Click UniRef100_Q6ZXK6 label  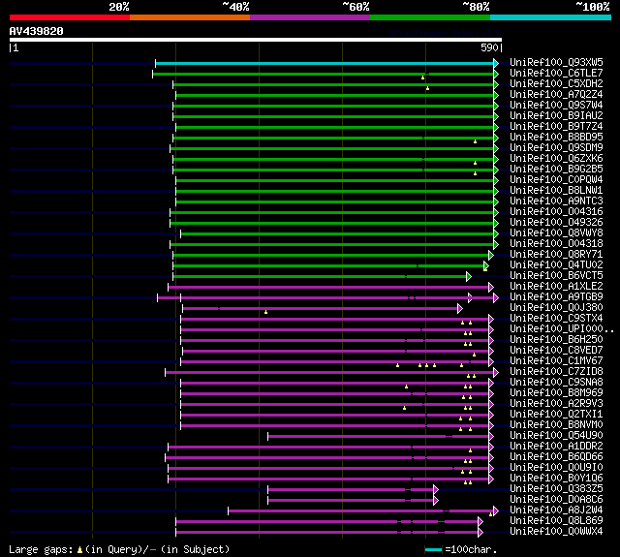pyautogui.click(x=556, y=159)
